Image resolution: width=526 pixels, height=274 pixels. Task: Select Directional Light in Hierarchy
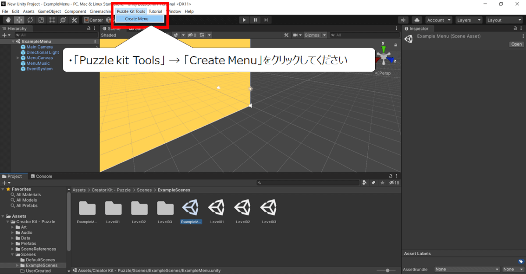(x=43, y=52)
